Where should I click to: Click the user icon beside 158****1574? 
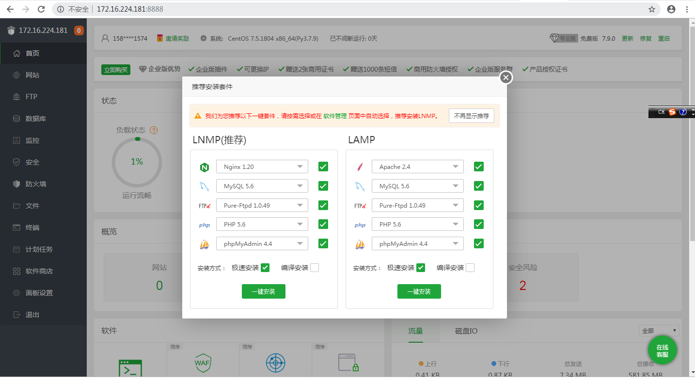[x=105, y=38]
